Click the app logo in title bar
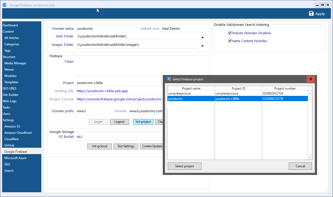The width and height of the screenshot is (333, 197). click(4, 5)
